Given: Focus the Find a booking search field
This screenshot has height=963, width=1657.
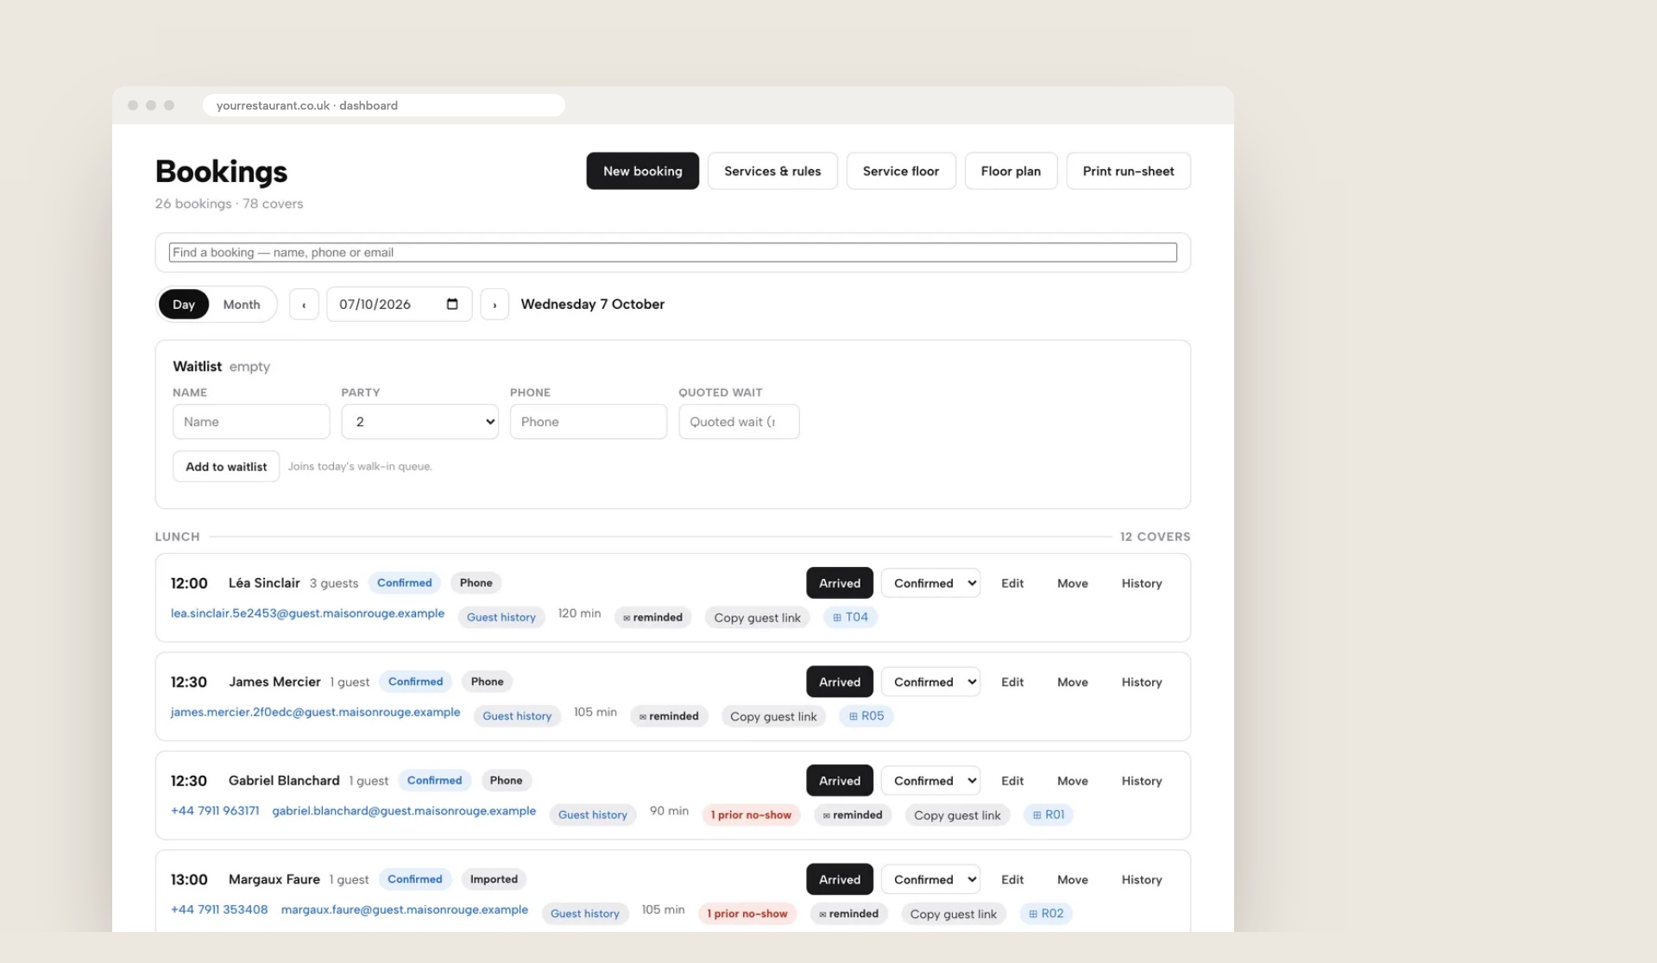Looking at the screenshot, I should 673,252.
